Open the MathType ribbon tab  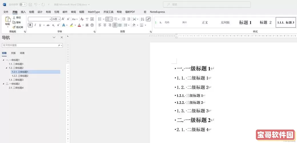pos(94,12)
